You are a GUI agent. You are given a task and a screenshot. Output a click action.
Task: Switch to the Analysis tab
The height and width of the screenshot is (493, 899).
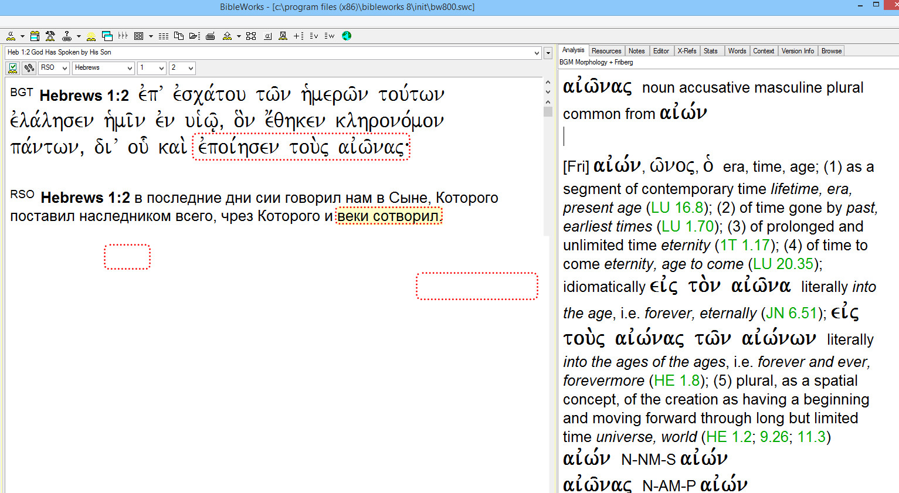pyautogui.click(x=573, y=50)
